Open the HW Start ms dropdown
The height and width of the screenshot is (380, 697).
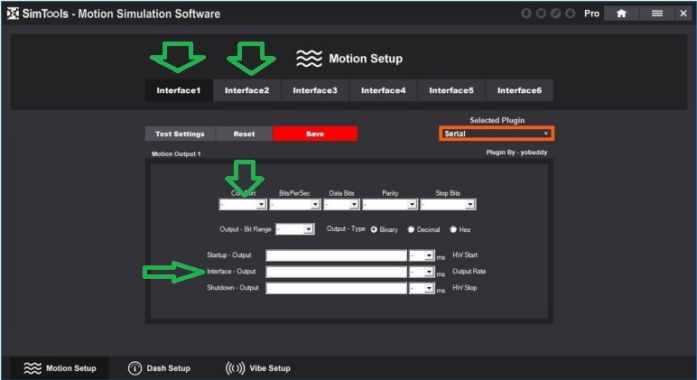422,255
